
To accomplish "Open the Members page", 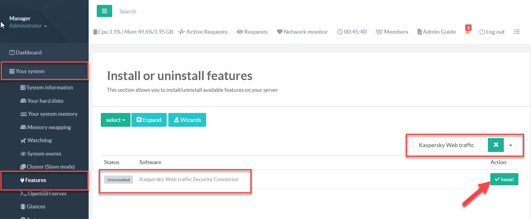I will click(392, 32).
